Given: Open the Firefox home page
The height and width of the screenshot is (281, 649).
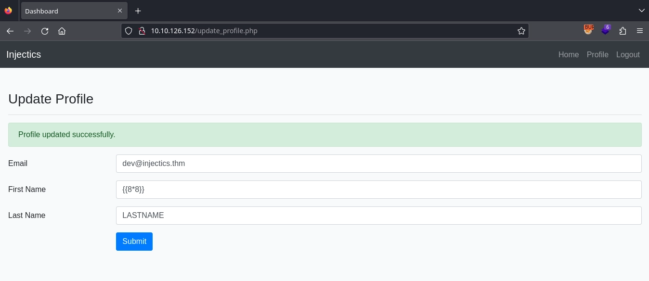Looking at the screenshot, I should pyautogui.click(x=62, y=31).
